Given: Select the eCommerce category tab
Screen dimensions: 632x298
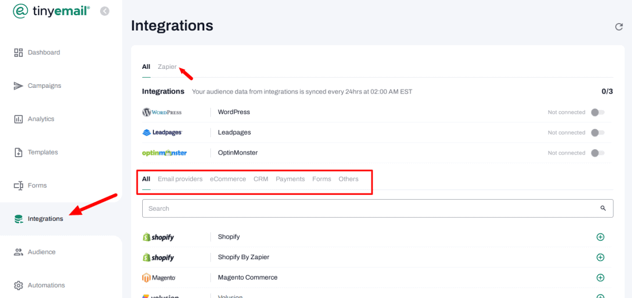Looking at the screenshot, I should pos(228,179).
